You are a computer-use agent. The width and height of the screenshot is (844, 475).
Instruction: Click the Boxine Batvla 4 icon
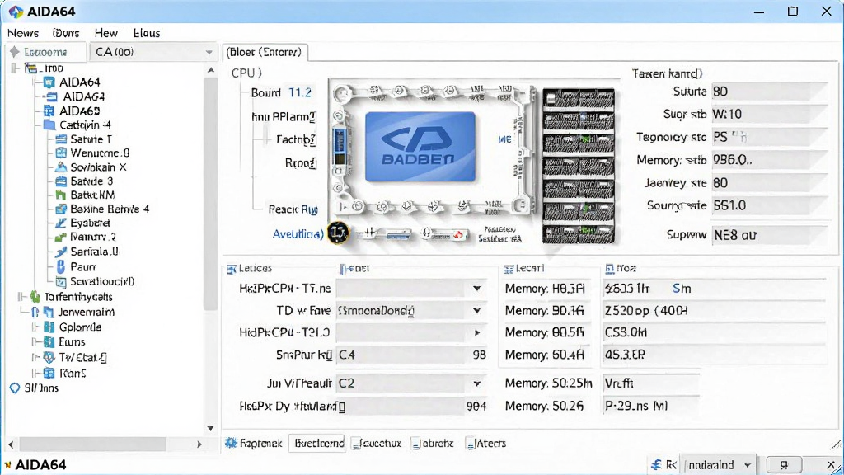tap(61, 209)
